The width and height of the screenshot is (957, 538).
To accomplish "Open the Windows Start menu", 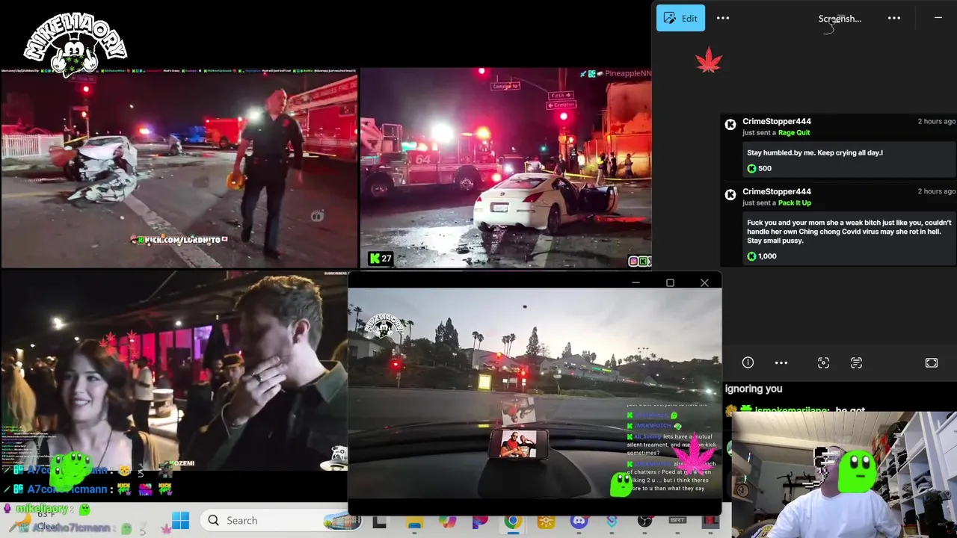I will (x=181, y=520).
